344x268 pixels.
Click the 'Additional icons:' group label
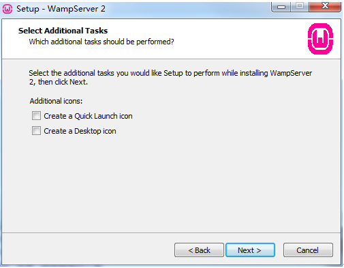pyautogui.click(x=56, y=101)
